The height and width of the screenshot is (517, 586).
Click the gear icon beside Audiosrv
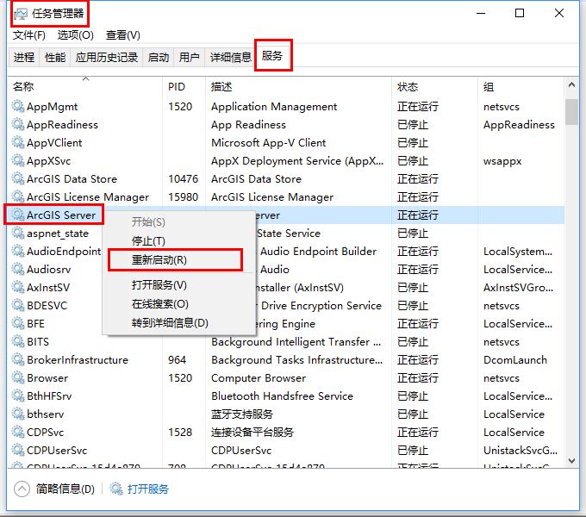click(x=17, y=270)
